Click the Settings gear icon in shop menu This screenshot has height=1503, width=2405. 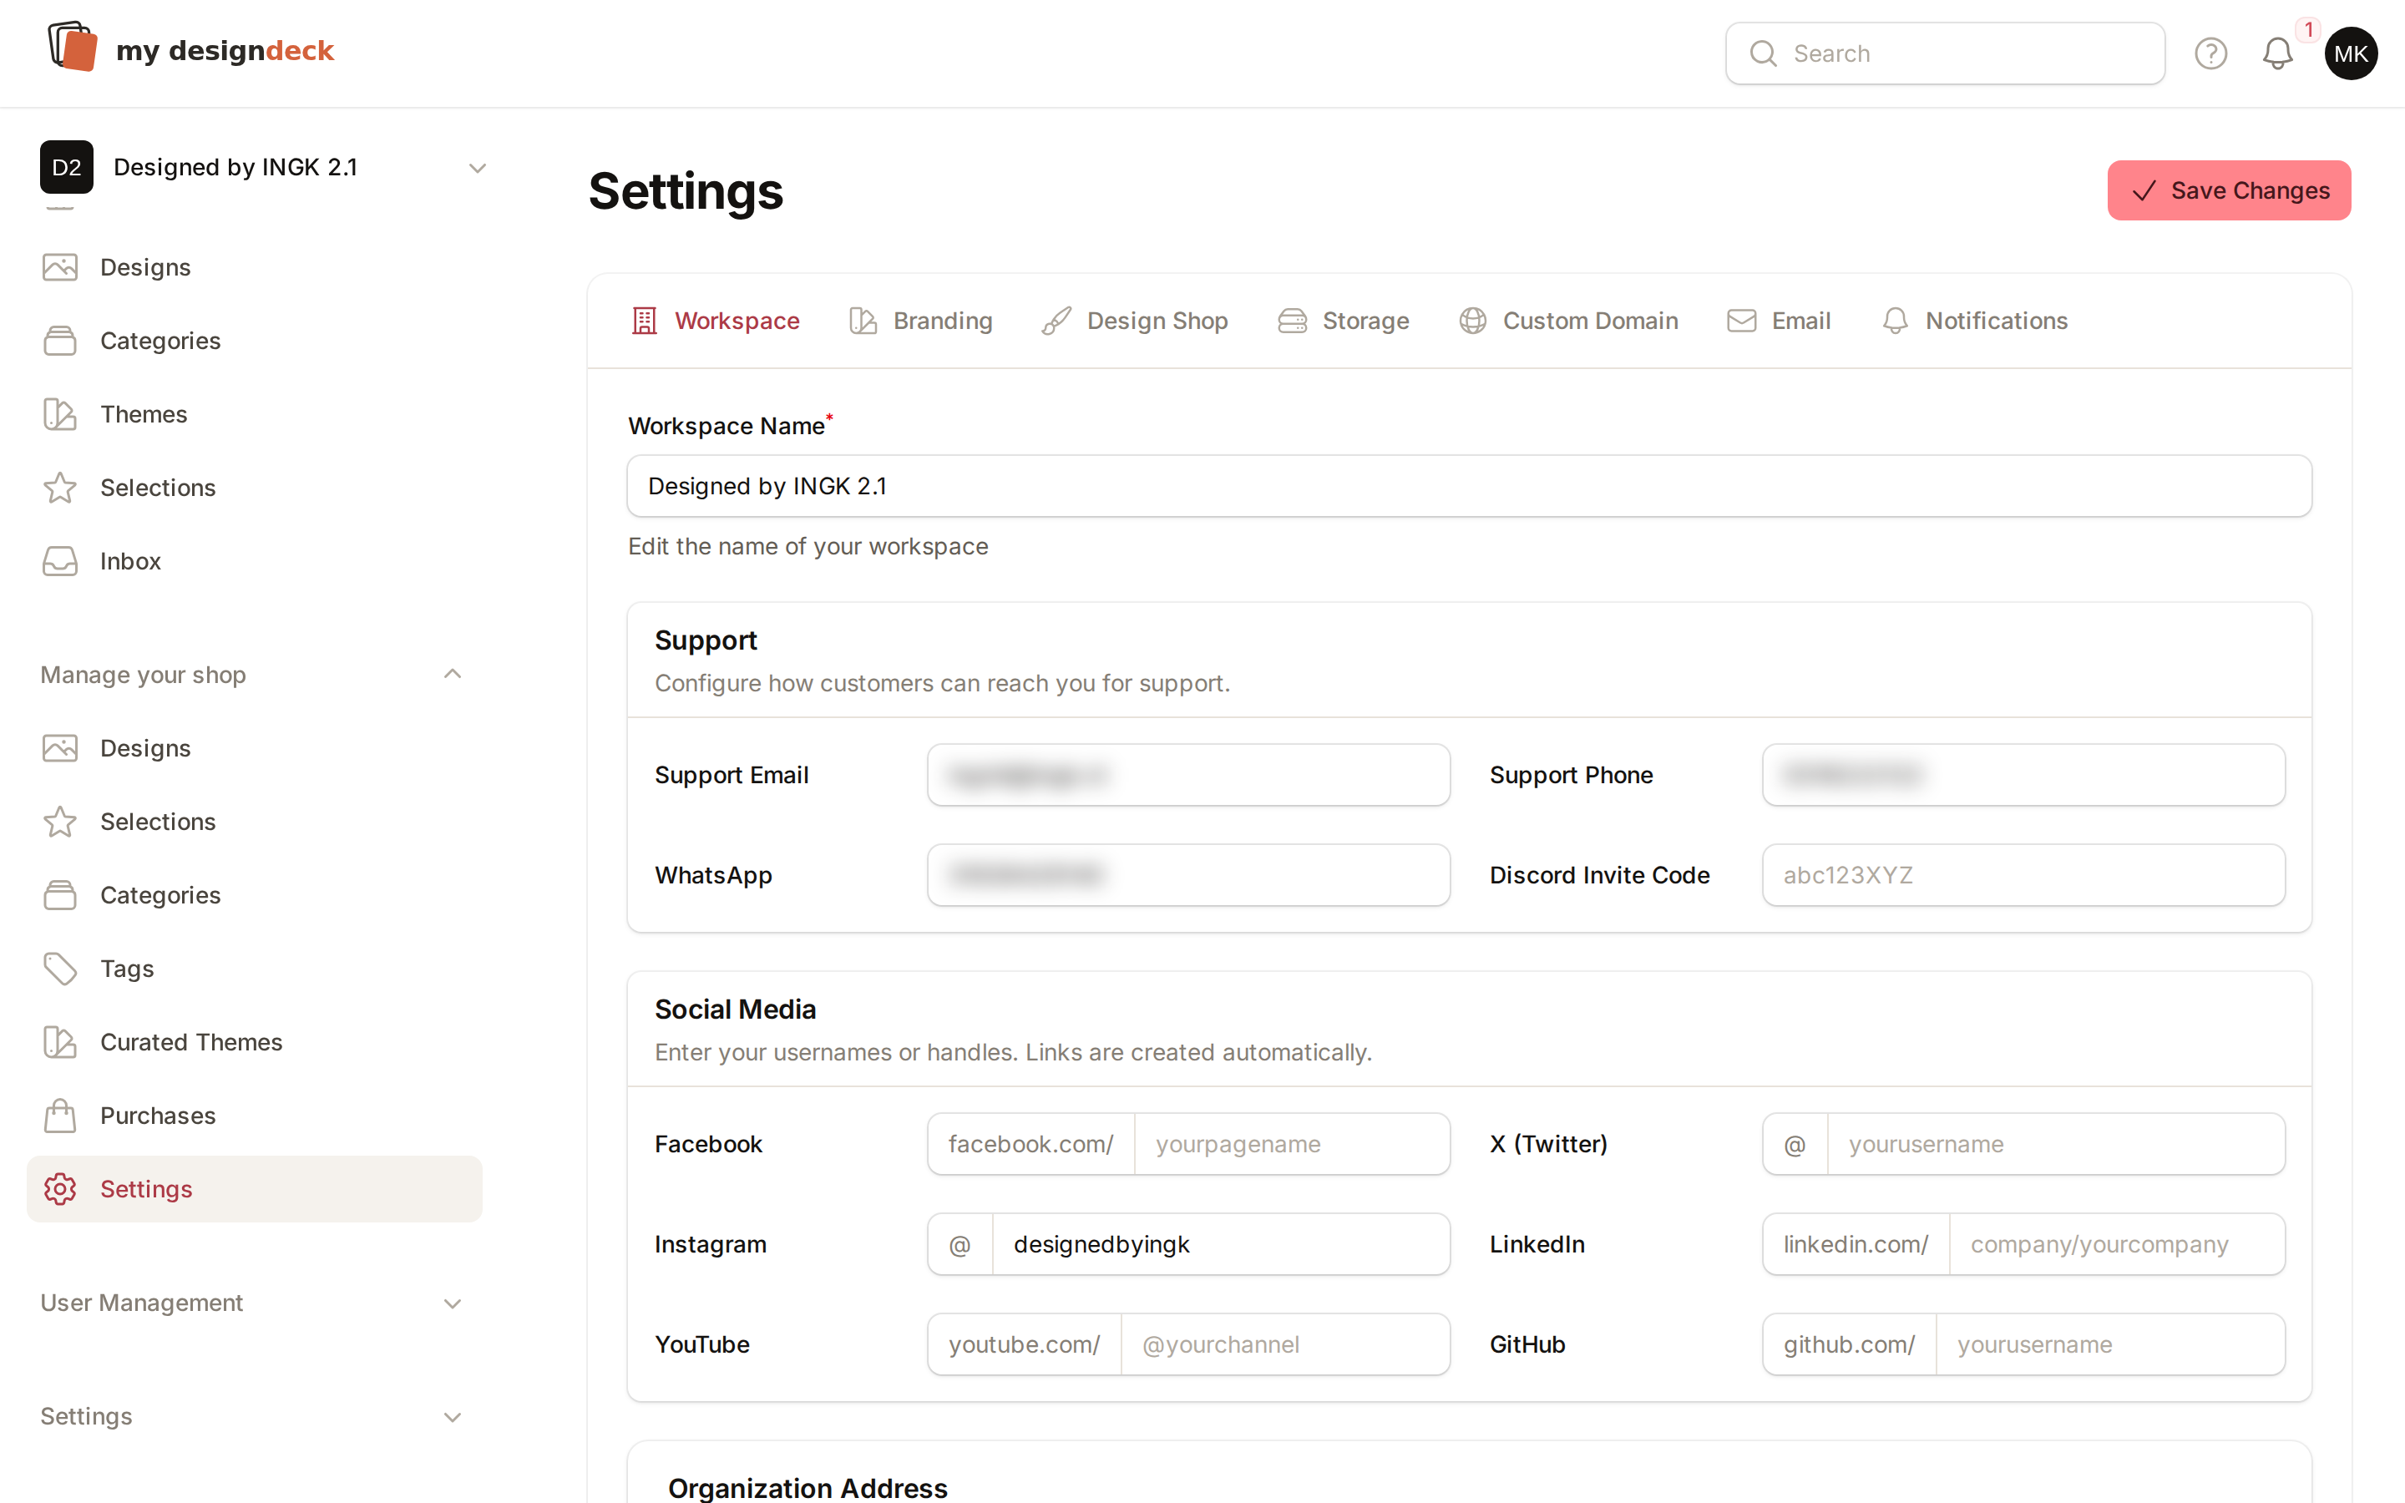point(59,1190)
